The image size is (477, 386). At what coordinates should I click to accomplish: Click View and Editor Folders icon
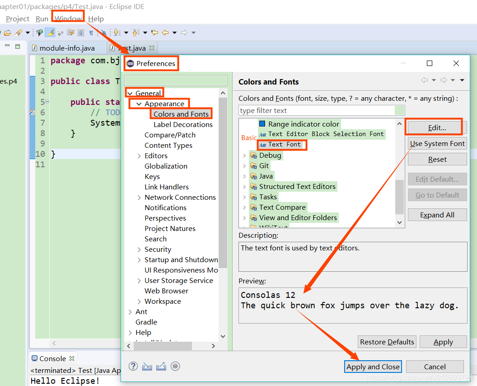click(253, 218)
